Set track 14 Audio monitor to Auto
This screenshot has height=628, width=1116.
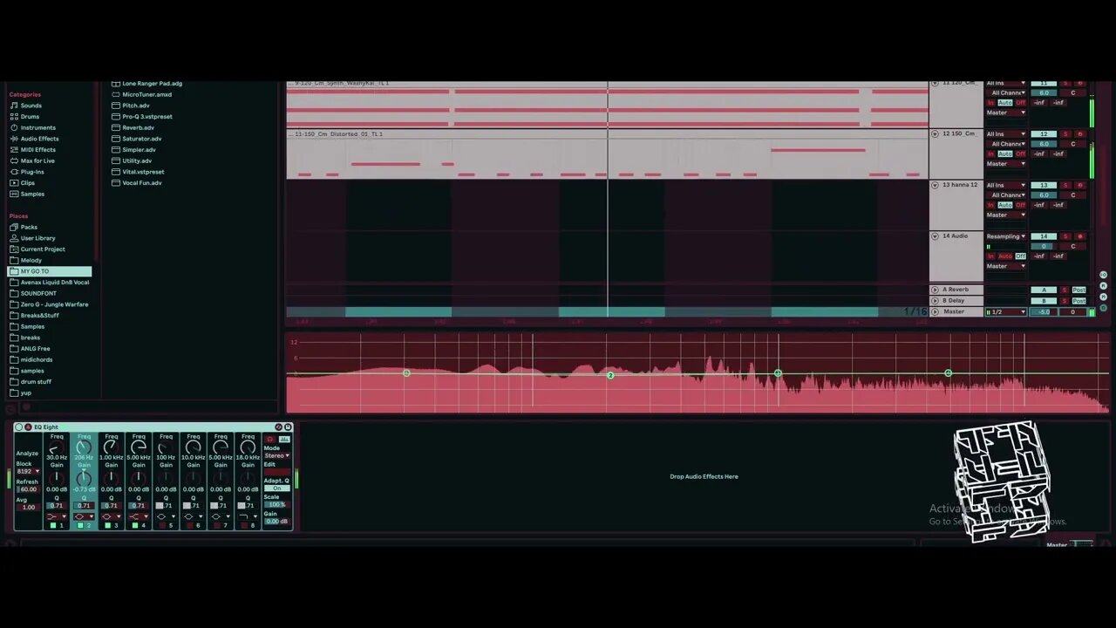pos(1005,256)
